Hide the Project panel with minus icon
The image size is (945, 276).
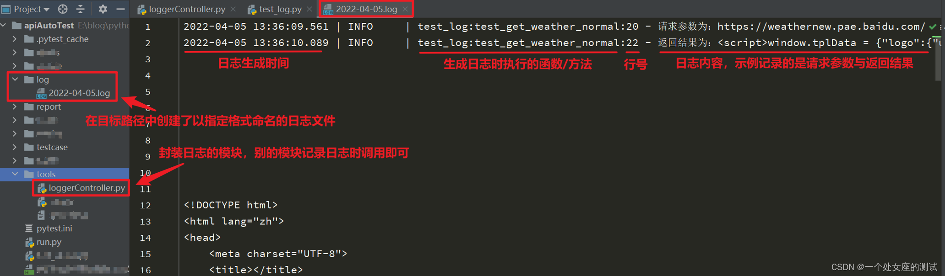(120, 9)
